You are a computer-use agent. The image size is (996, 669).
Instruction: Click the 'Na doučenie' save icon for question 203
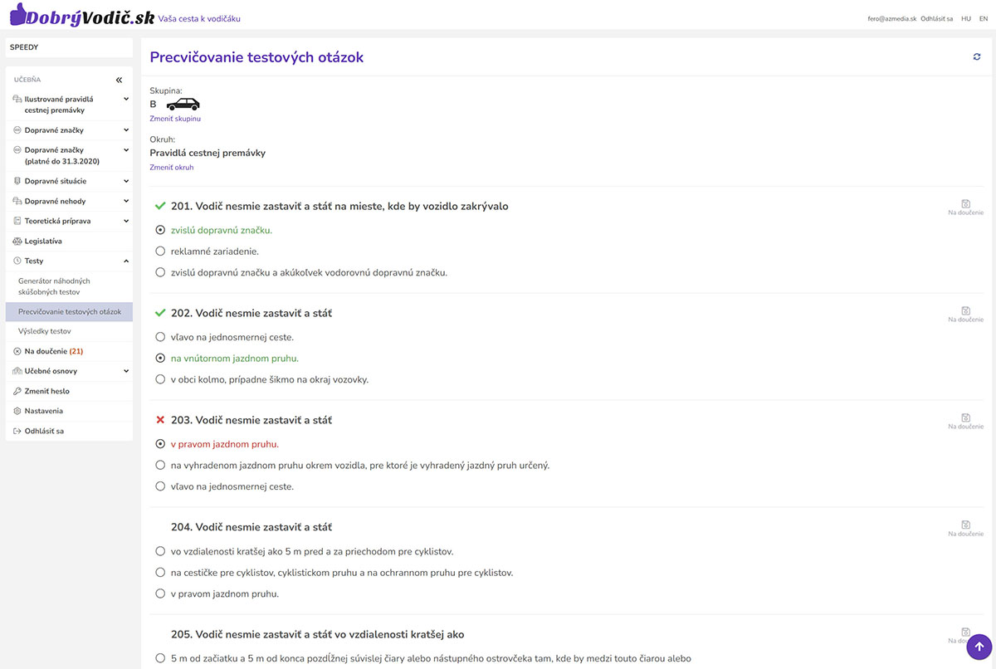pyautogui.click(x=965, y=418)
